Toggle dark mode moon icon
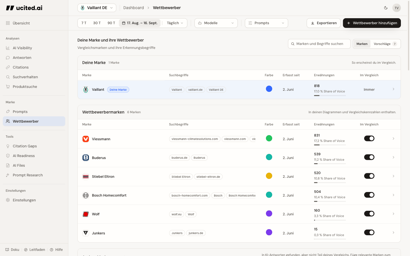 coord(386,8)
